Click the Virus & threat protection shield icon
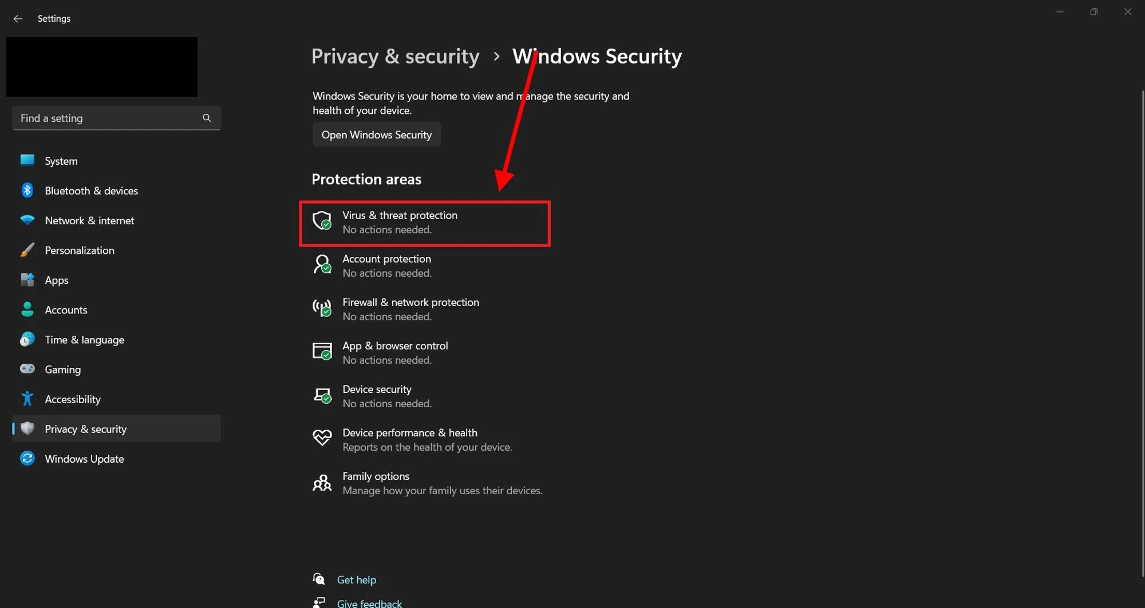The width and height of the screenshot is (1145, 608). (322, 221)
